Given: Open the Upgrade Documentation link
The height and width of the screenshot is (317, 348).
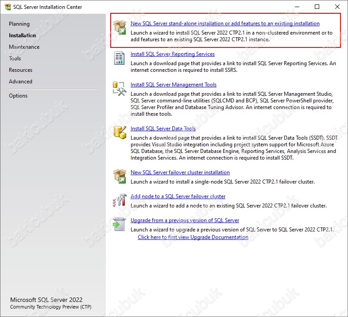Looking at the screenshot, I should pos(193,237).
